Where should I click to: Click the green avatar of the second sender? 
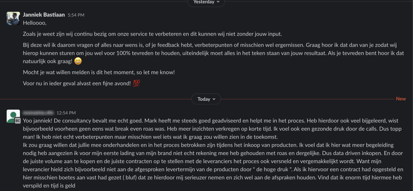click(x=13, y=116)
